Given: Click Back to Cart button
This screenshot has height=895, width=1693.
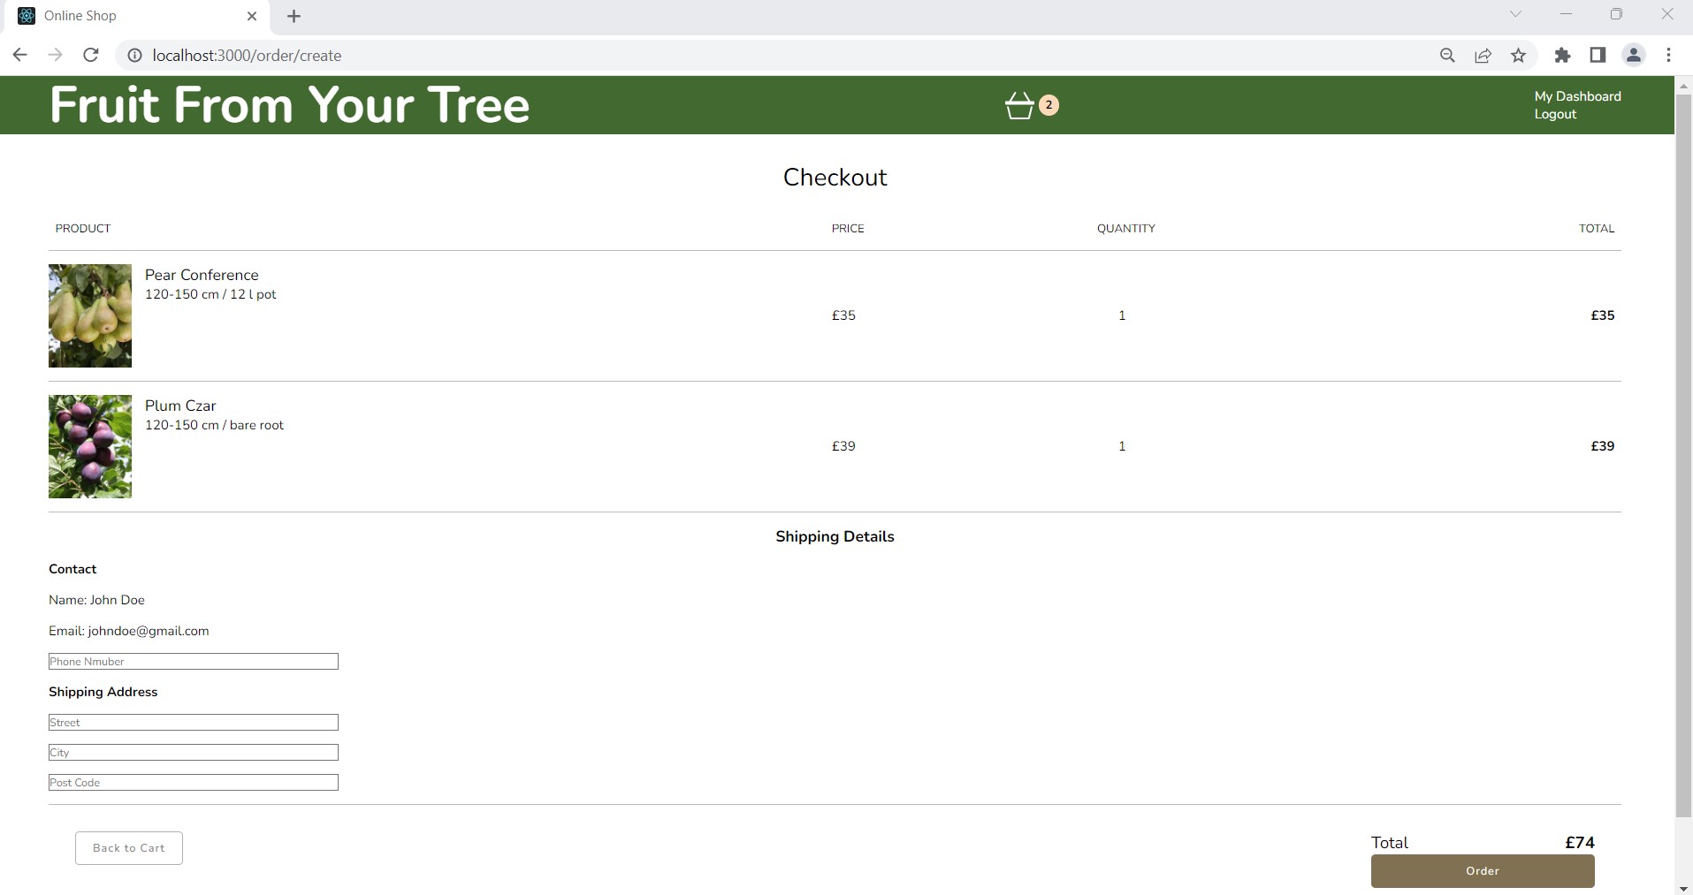Looking at the screenshot, I should 129,848.
